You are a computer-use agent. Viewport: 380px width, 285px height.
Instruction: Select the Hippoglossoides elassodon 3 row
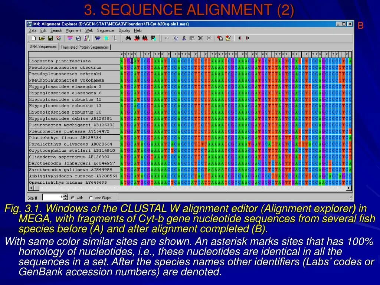point(74,86)
